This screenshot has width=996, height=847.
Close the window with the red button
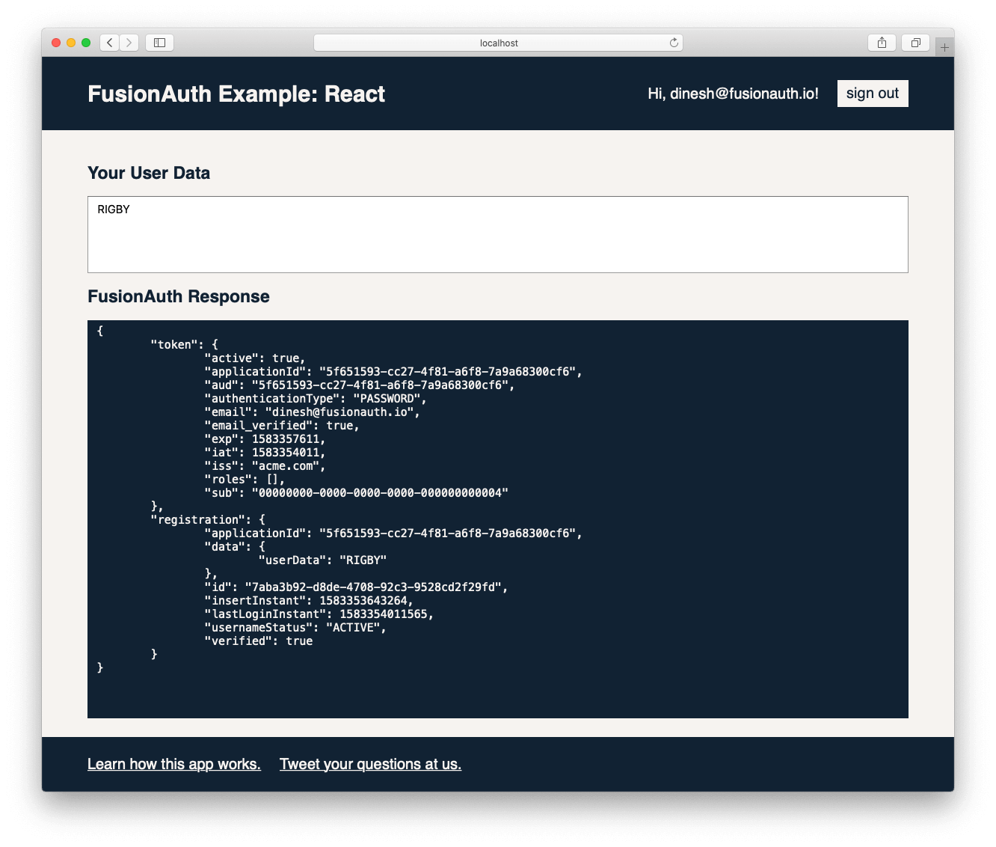tap(56, 43)
